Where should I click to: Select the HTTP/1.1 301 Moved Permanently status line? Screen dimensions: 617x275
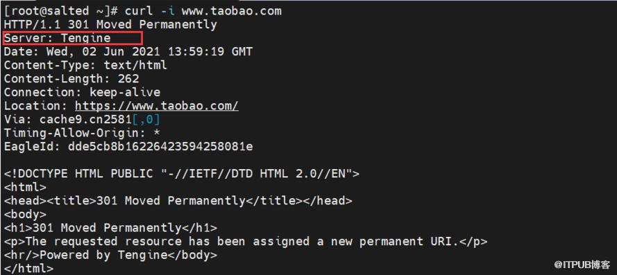110,25
